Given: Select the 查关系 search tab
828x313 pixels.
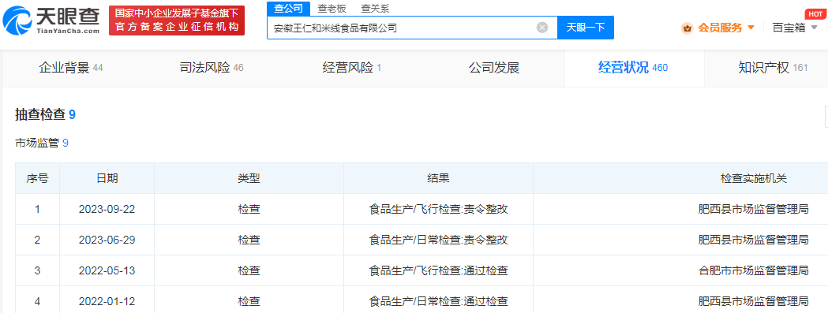Looking at the screenshot, I should coord(375,9).
